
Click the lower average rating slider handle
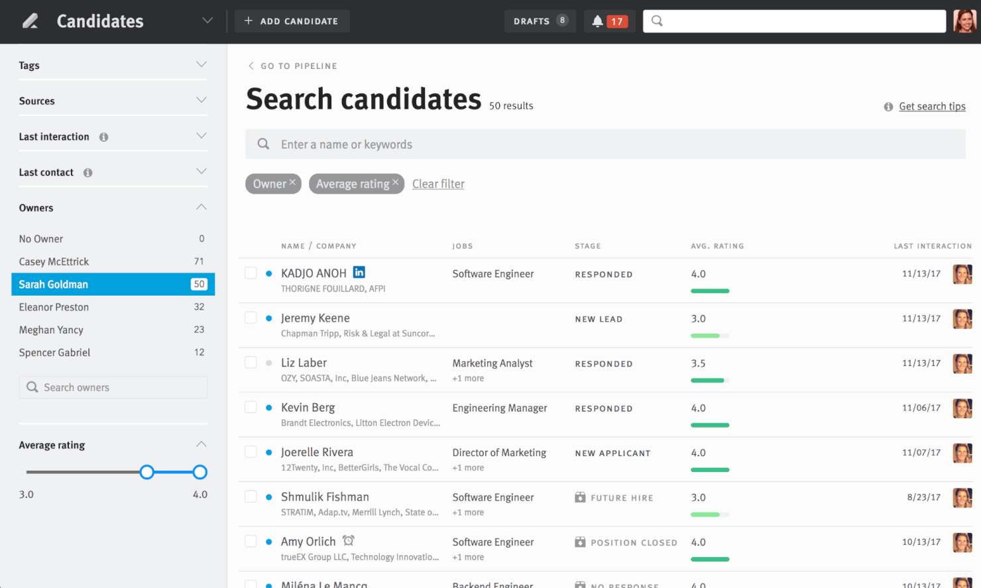pyautogui.click(x=147, y=472)
